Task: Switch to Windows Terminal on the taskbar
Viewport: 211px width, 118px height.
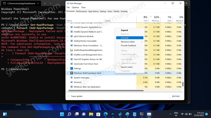Action: tap(142, 114)
